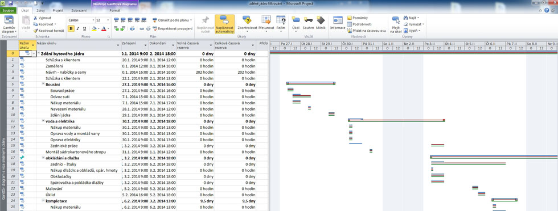Open Název úkolu column filter dropdown
The image size is (558, 211).
(x=118, y=45)
